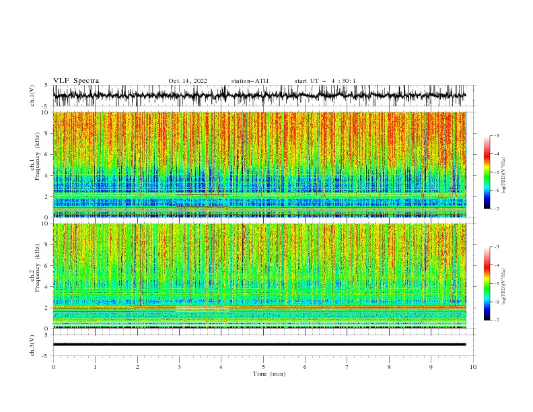Click the ch.2 color bar log(PSD) label

(504, 287)
